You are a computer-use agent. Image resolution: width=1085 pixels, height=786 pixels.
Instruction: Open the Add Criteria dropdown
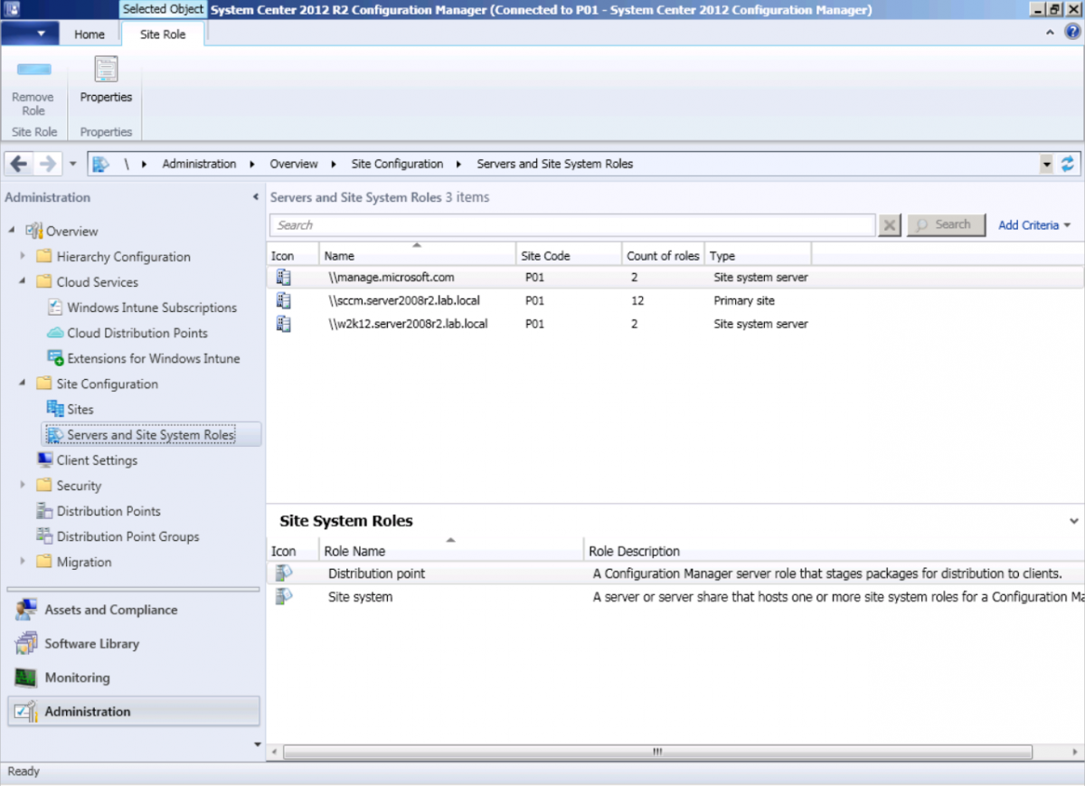click(x=1034, y=225)
